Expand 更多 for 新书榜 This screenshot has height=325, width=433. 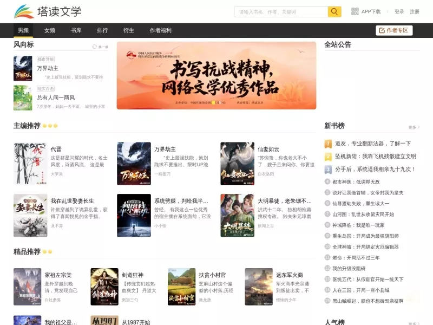414,127
